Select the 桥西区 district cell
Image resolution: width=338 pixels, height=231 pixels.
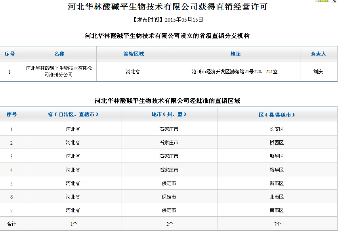point(278,142)
